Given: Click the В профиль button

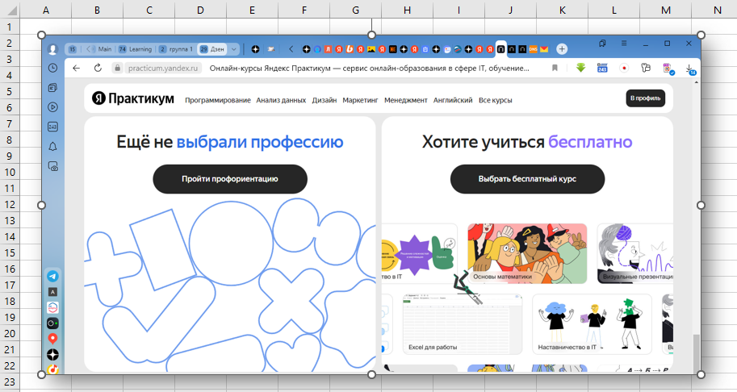Looking at the screenshot, I should [x=645, y=98].
